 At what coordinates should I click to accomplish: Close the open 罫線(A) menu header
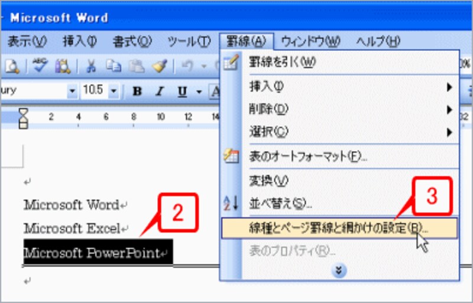click(247, 41)
